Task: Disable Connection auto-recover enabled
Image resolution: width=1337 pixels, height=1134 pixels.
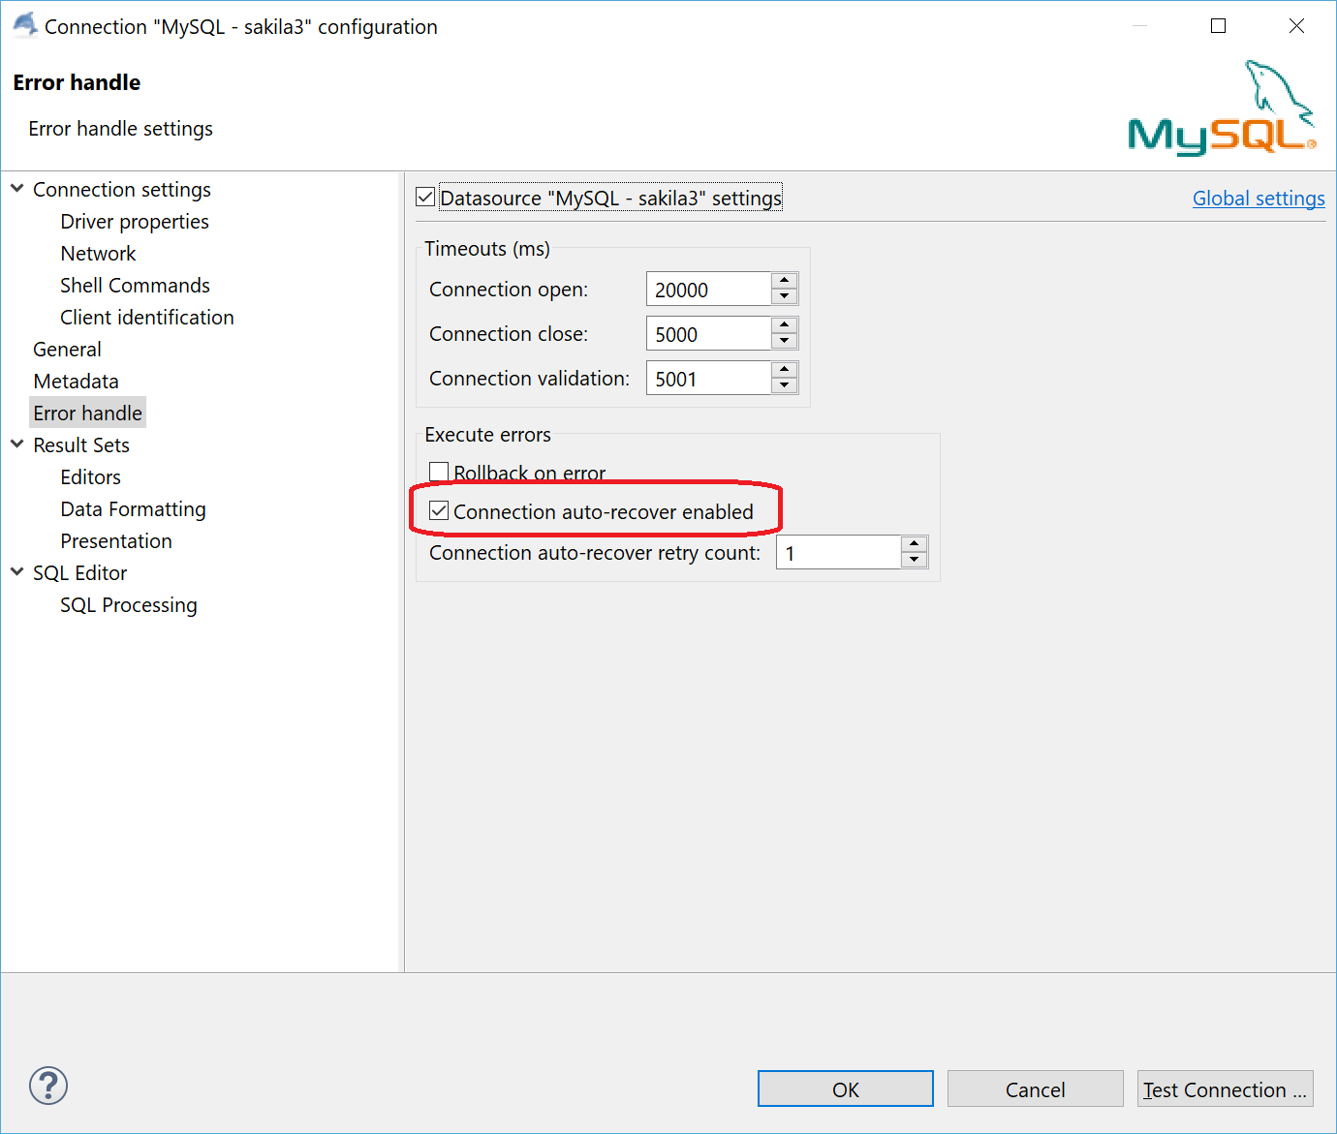Action: (439, 510)
